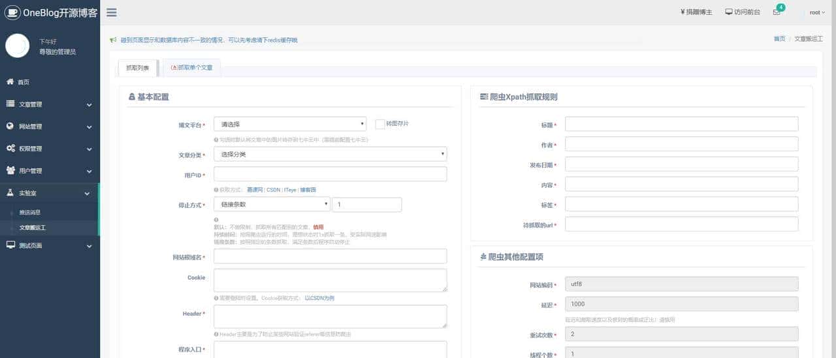Click the chevron next to 文章管理
This screenshot has height=358, width=836.
[89, 105]
